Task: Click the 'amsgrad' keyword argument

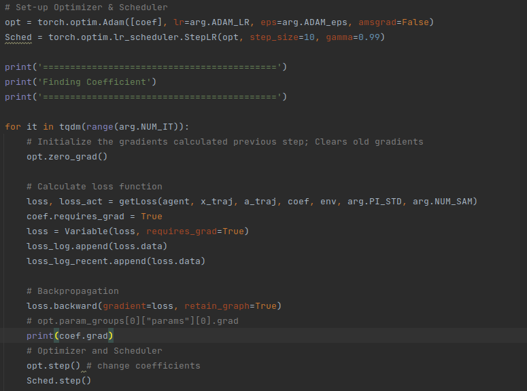Action: click(x=377, y=22)
